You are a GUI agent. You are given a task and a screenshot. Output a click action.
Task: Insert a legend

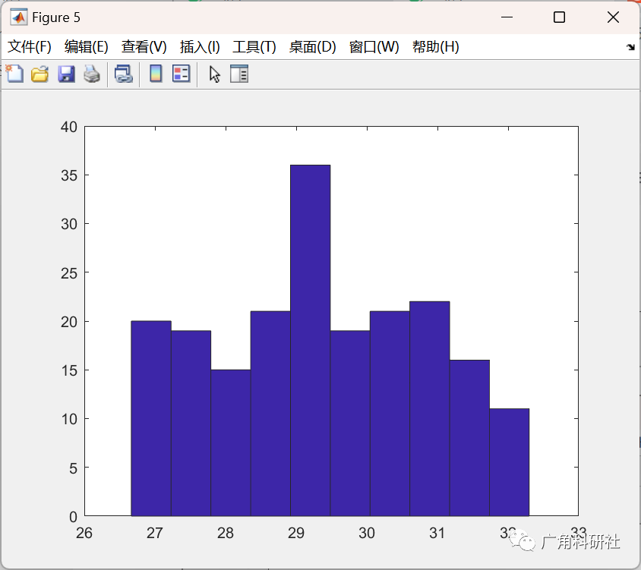(x=180, y=74)
